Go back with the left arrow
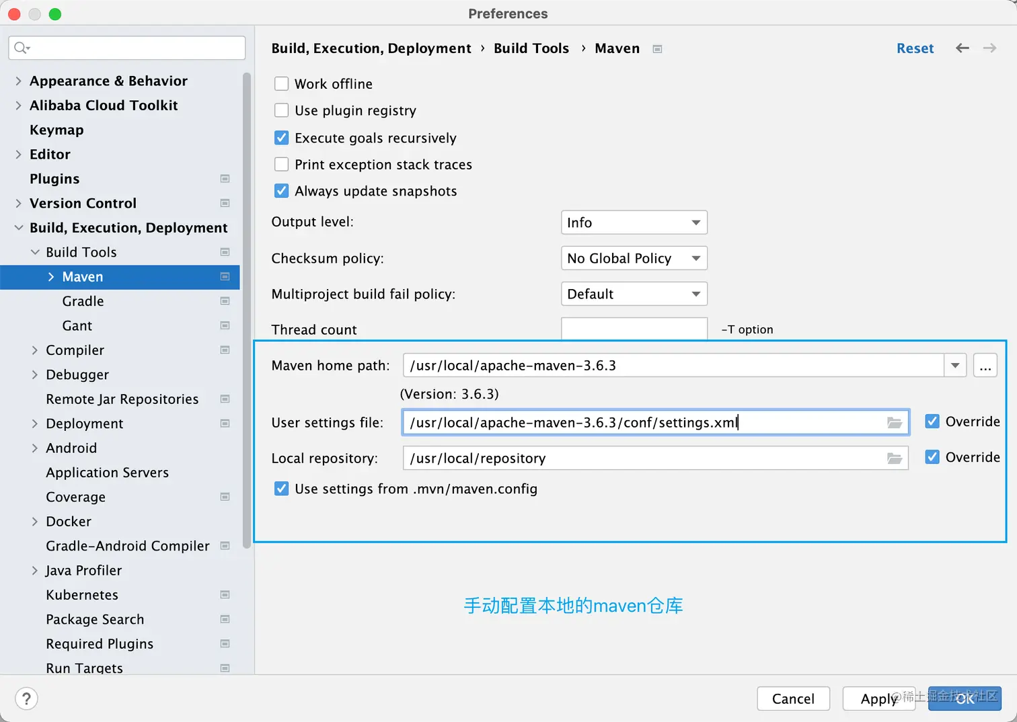 (x=963, y=48)
